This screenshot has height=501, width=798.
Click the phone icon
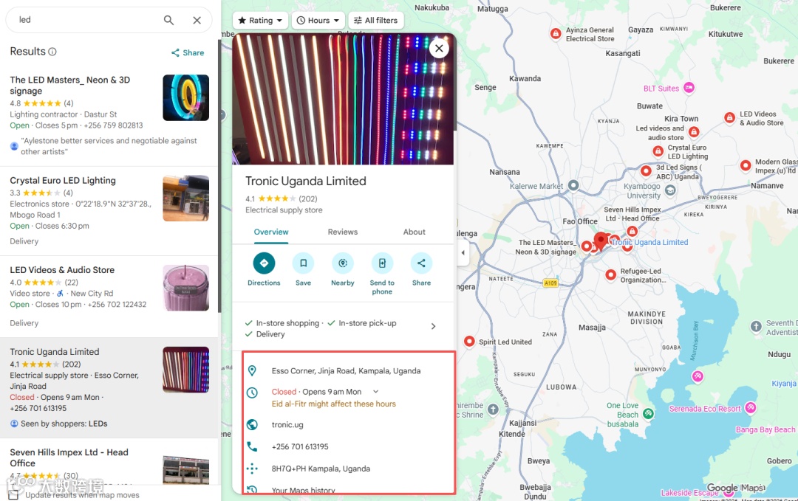(252, 446)
